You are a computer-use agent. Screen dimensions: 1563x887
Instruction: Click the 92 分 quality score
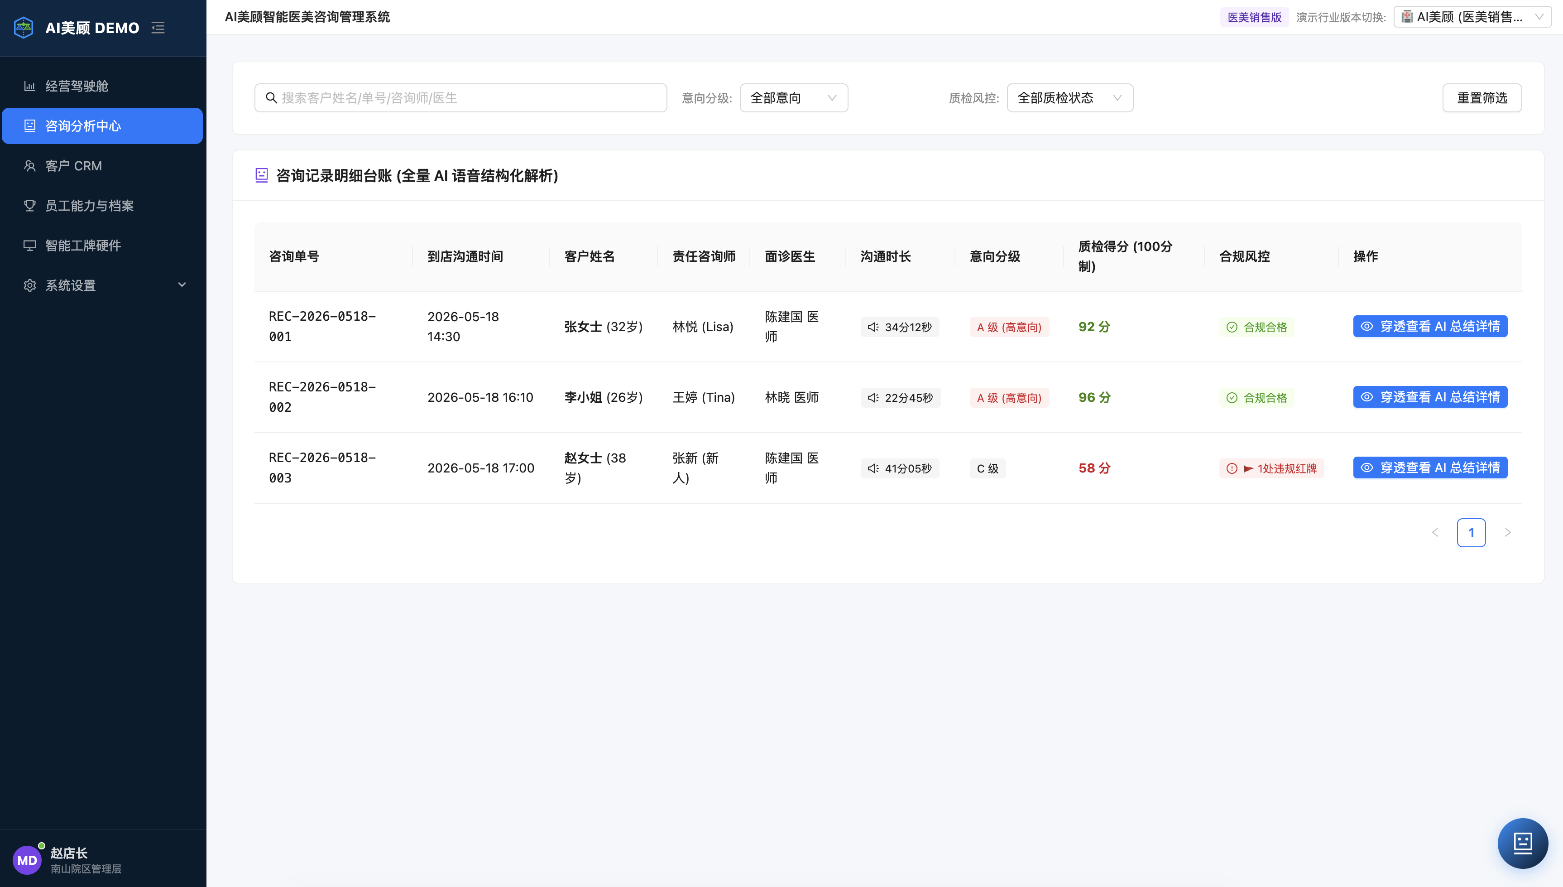(x=1094, y=327)
